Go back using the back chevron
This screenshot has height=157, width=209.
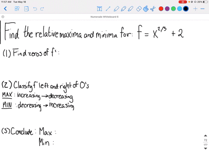pyautogui.click(x=5, y=9)
